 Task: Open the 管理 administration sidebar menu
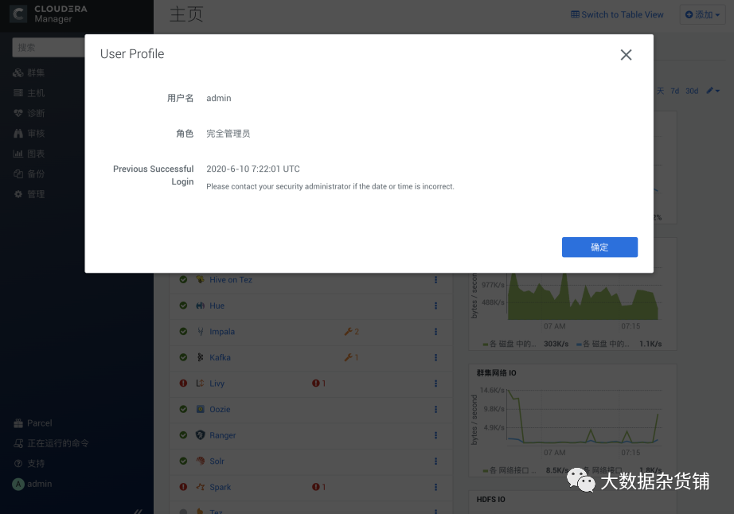pyautogui.click(x=29, y=194)
